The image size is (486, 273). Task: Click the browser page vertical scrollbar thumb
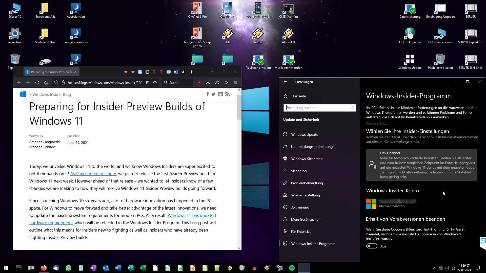[239, 107]
